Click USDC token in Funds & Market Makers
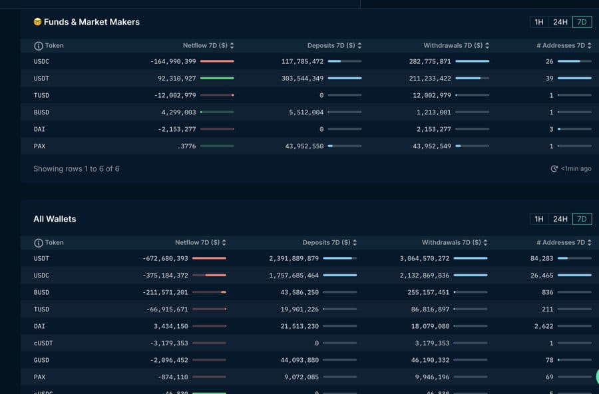This screenshot has height=394, width=599. [x=41, y=61]
